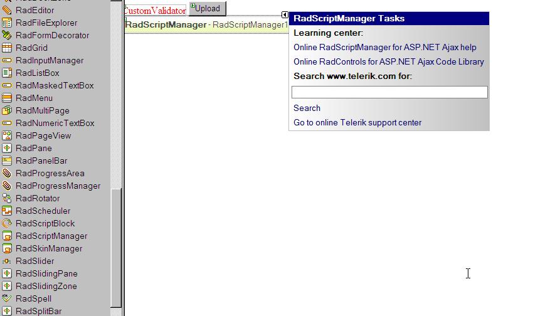Image resolution: width=533 pixels, height=316 pixels.
Task: Select the CustomValidator control
Action: click(x=156, y=11)
